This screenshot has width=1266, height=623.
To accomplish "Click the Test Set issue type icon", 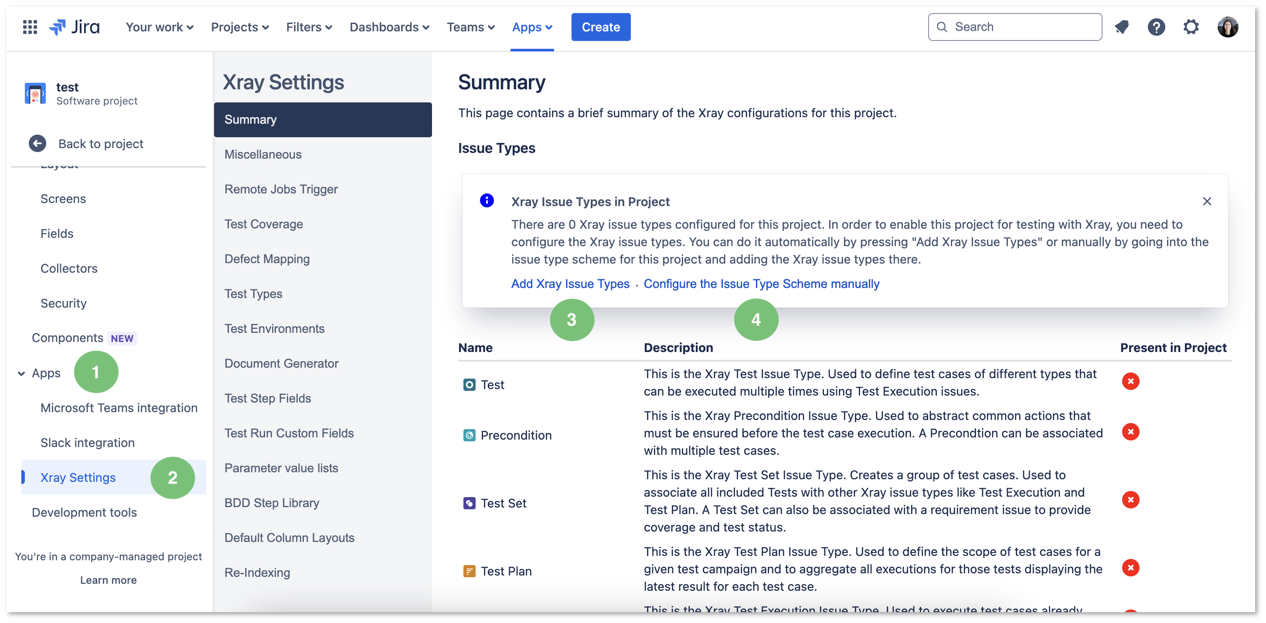I will point(470,503).
